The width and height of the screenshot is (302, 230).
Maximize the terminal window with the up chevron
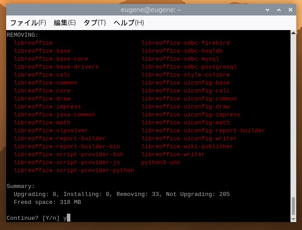tap(279, 10)
